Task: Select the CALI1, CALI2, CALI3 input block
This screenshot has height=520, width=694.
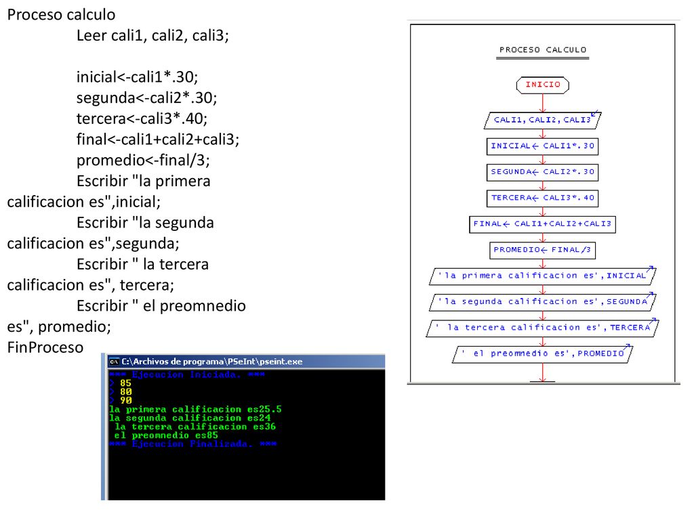Action: click(543, 120)
